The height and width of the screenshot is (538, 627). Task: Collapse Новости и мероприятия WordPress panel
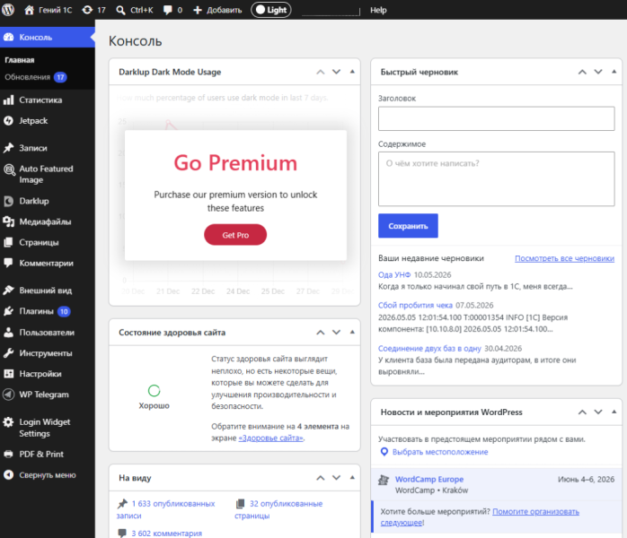pyautogui.click(x=614, y=412)
